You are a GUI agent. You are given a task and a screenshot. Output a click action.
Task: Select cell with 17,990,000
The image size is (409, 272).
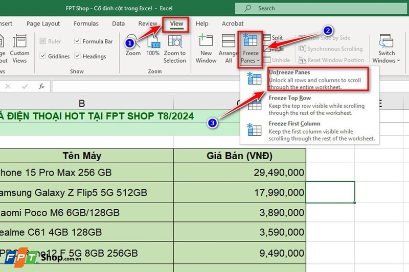click(x=240, y=192)
